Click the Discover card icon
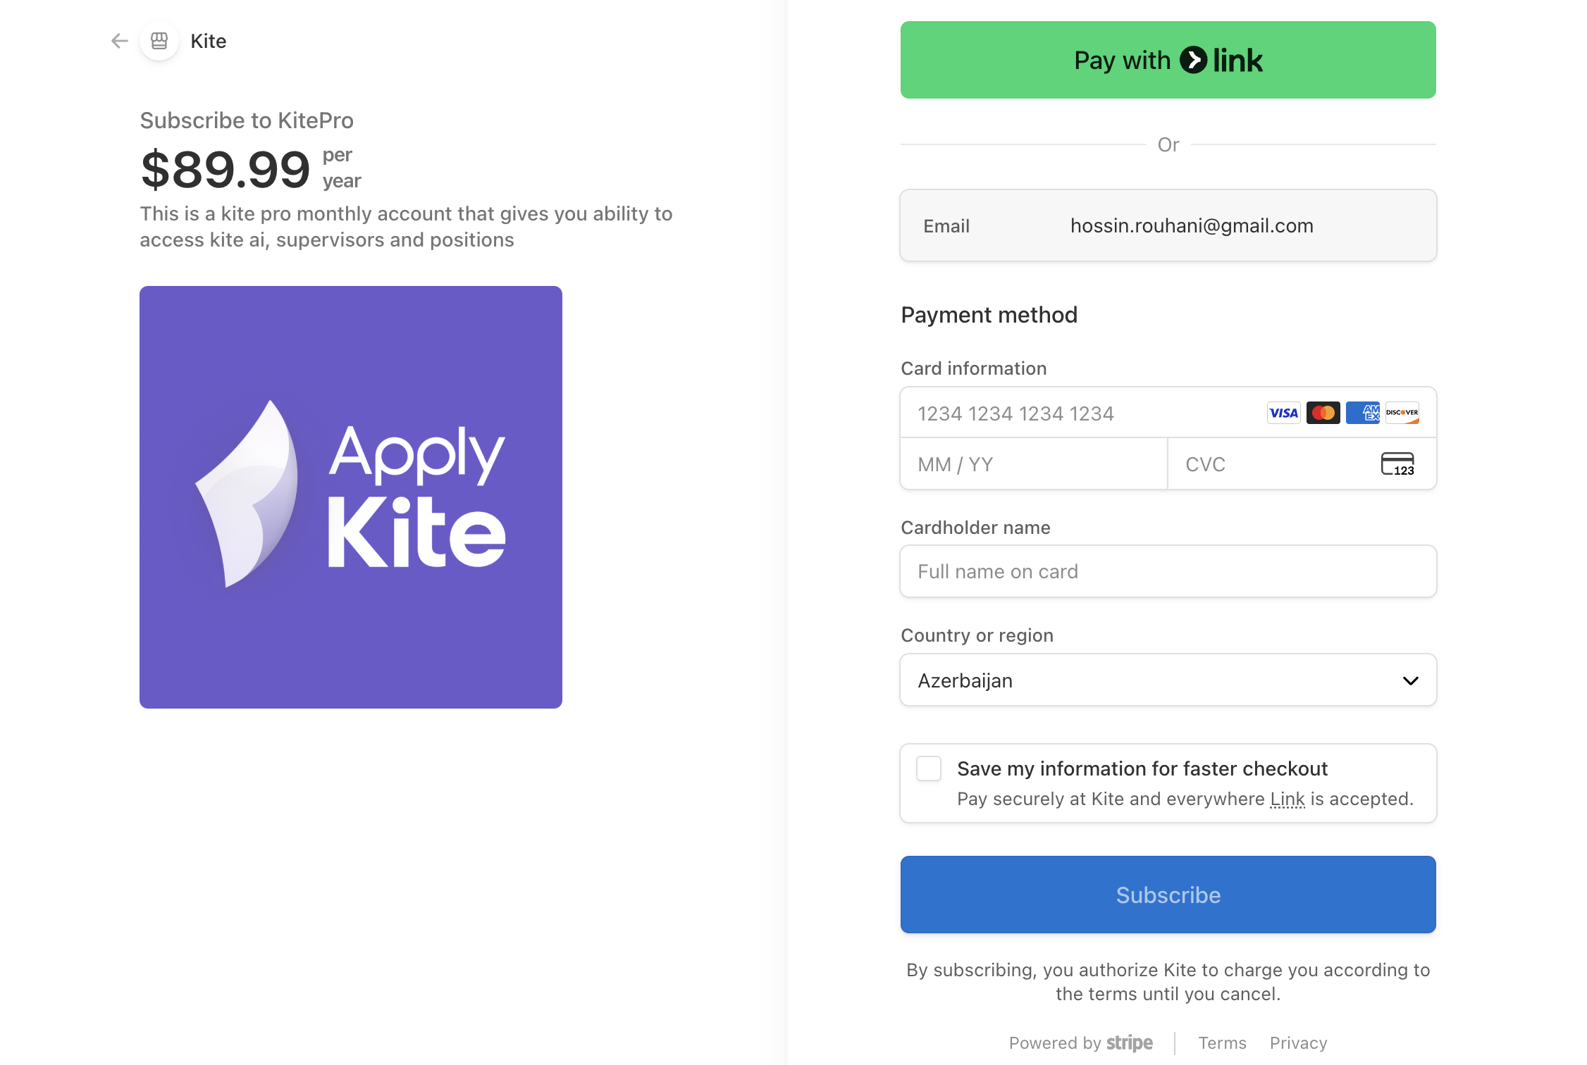 click(x=1402, y=413)
